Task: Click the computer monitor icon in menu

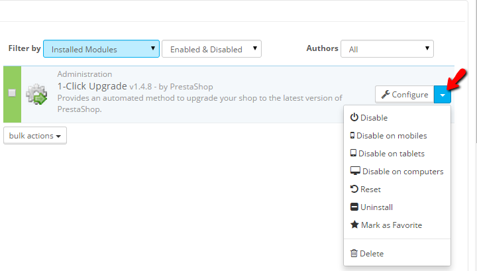Action: 355,171
